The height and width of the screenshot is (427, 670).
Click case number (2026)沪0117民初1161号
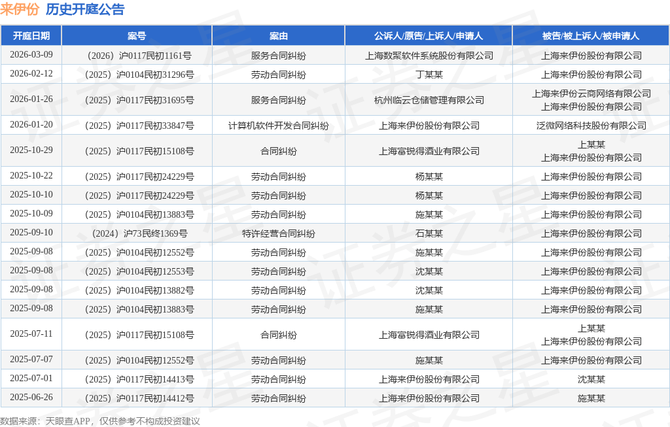[x=137, y=56]
